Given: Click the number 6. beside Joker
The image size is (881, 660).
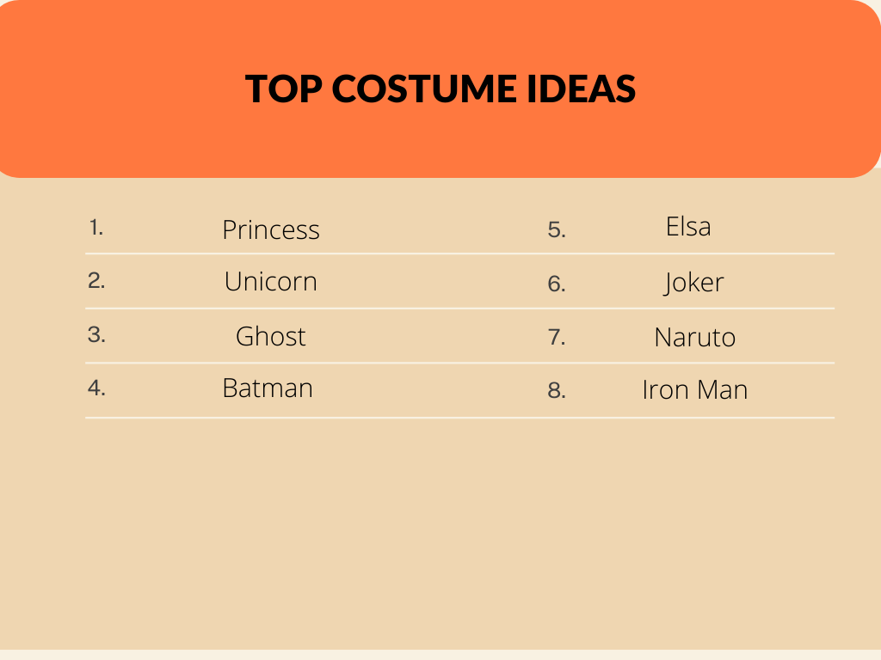Looking at the screenshot, I should (x=557, y=284).
